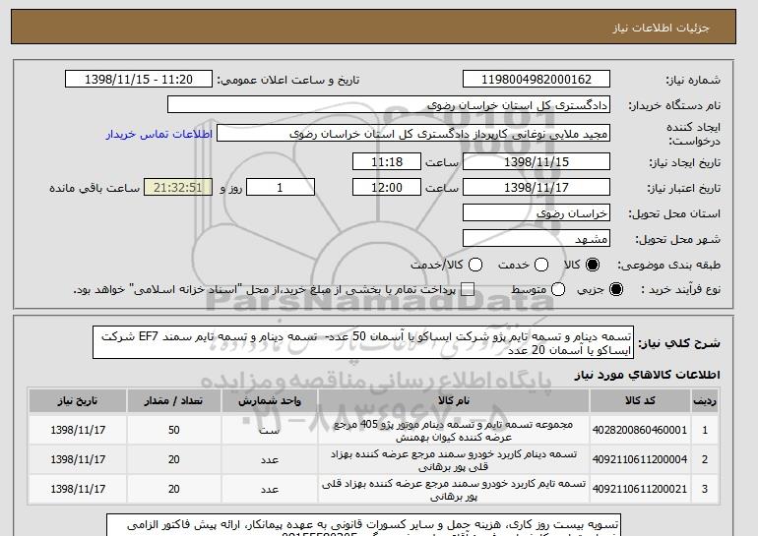Viewport: 758px width, 536px height.
Task: Click the quantity 20 cell in row 2
Action: (174, 459)
